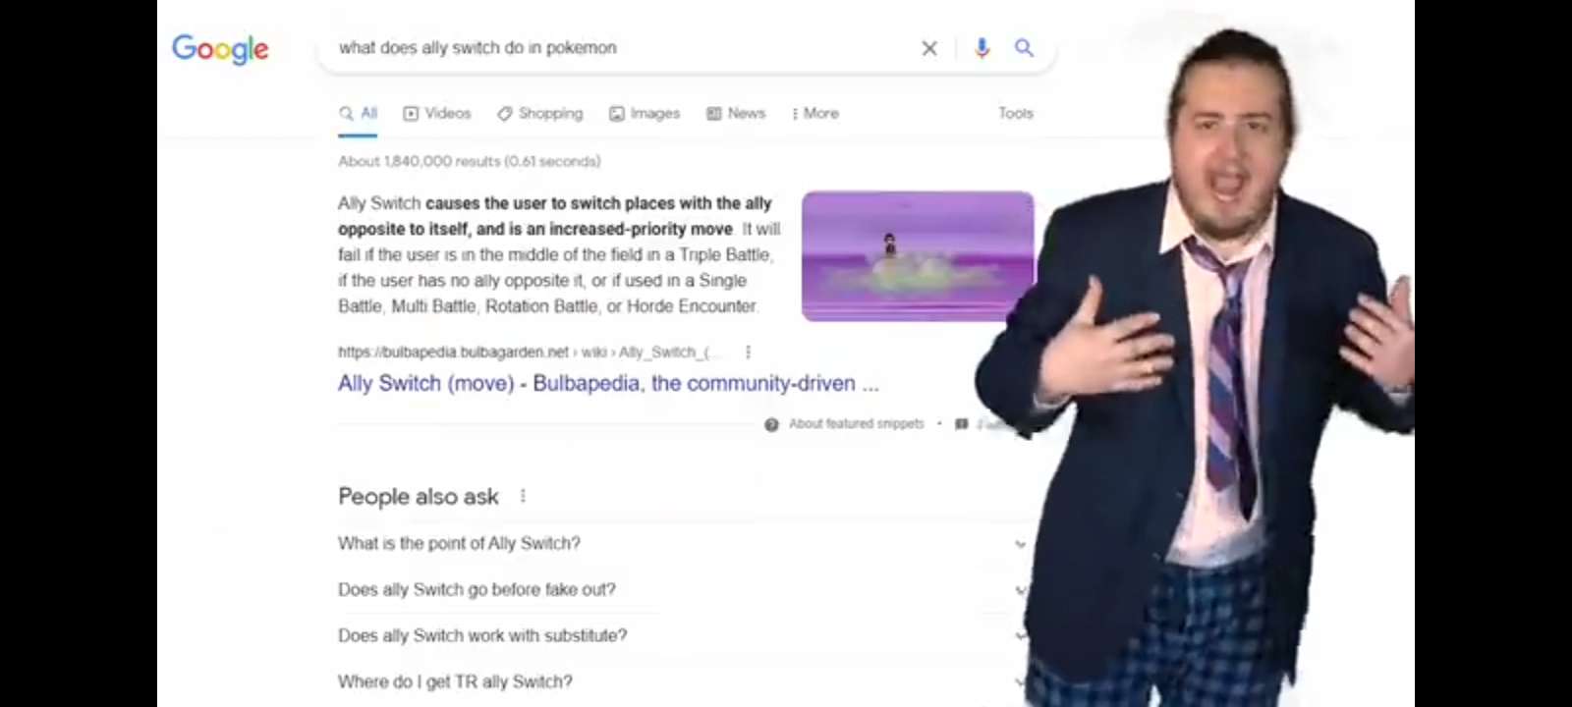Screen dimensions: 1572x707
Task: Open the three-dot options beside the Bulbapedia URL
Action: pos(748,352)
